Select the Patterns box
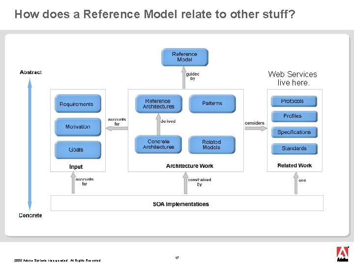This screenshot has height=265, width=354. point(212,104)
